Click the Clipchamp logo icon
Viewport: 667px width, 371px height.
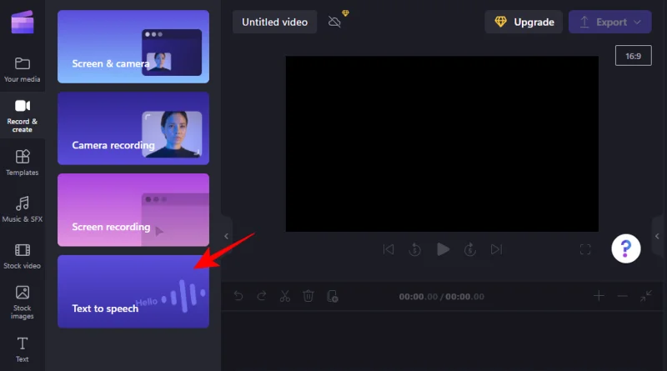(x=23, y=23)
